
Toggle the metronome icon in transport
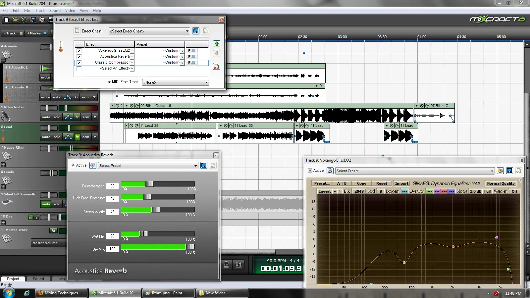[x=227, y=265]
